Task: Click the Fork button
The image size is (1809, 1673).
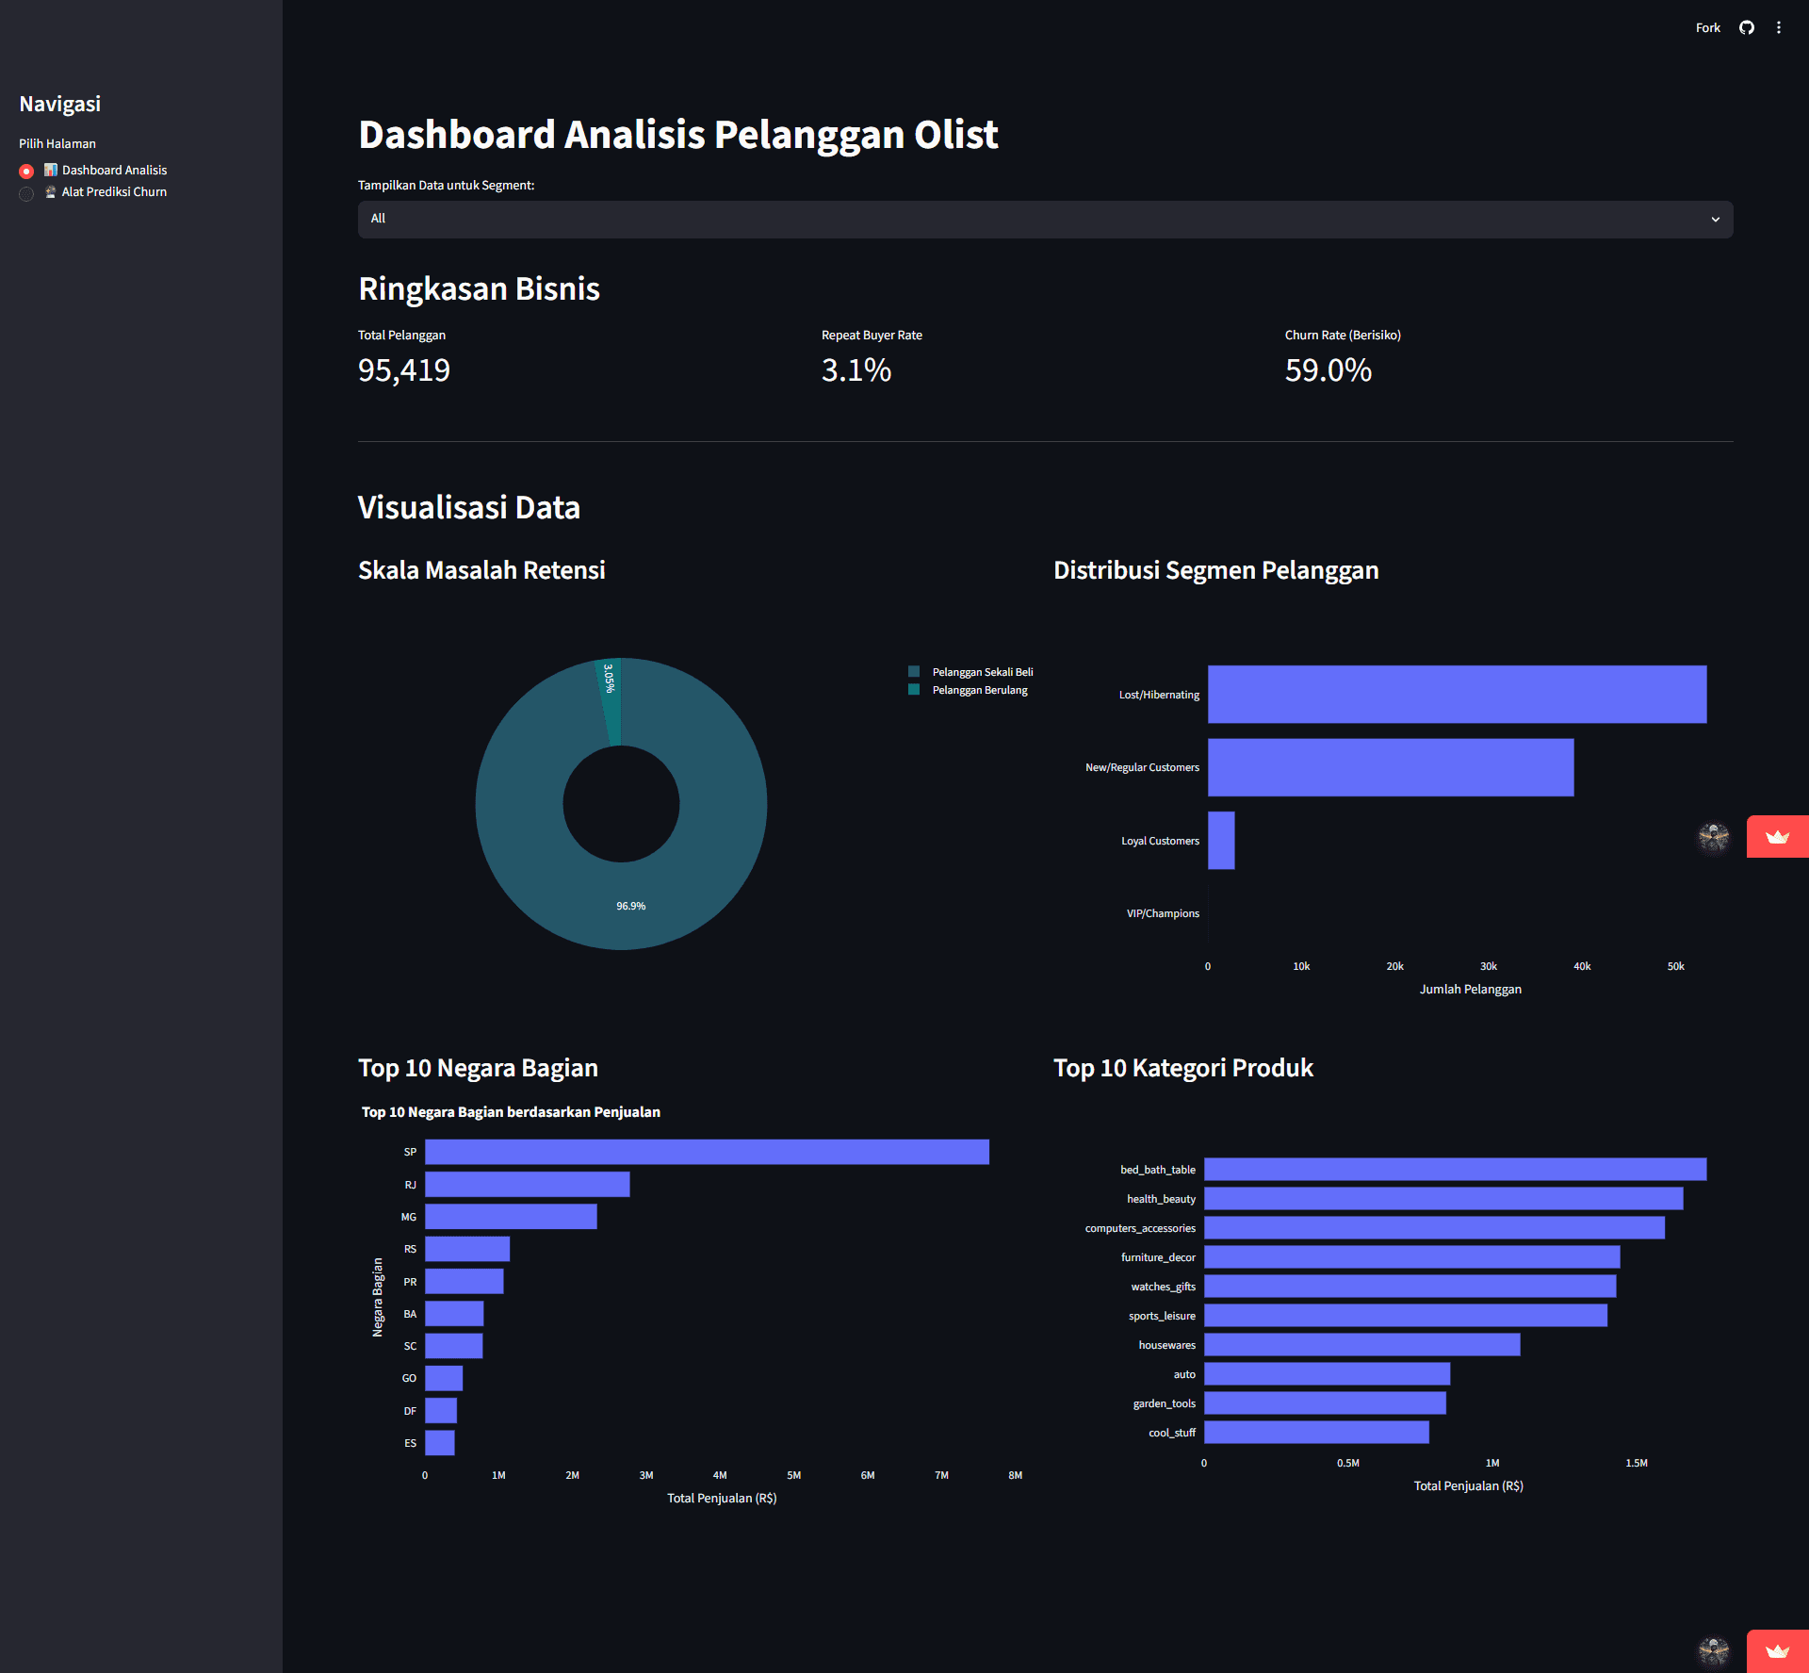Action: [x=1707, y=28]
